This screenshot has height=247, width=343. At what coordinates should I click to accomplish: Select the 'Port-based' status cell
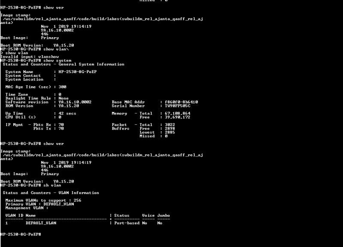pos(127,223)
